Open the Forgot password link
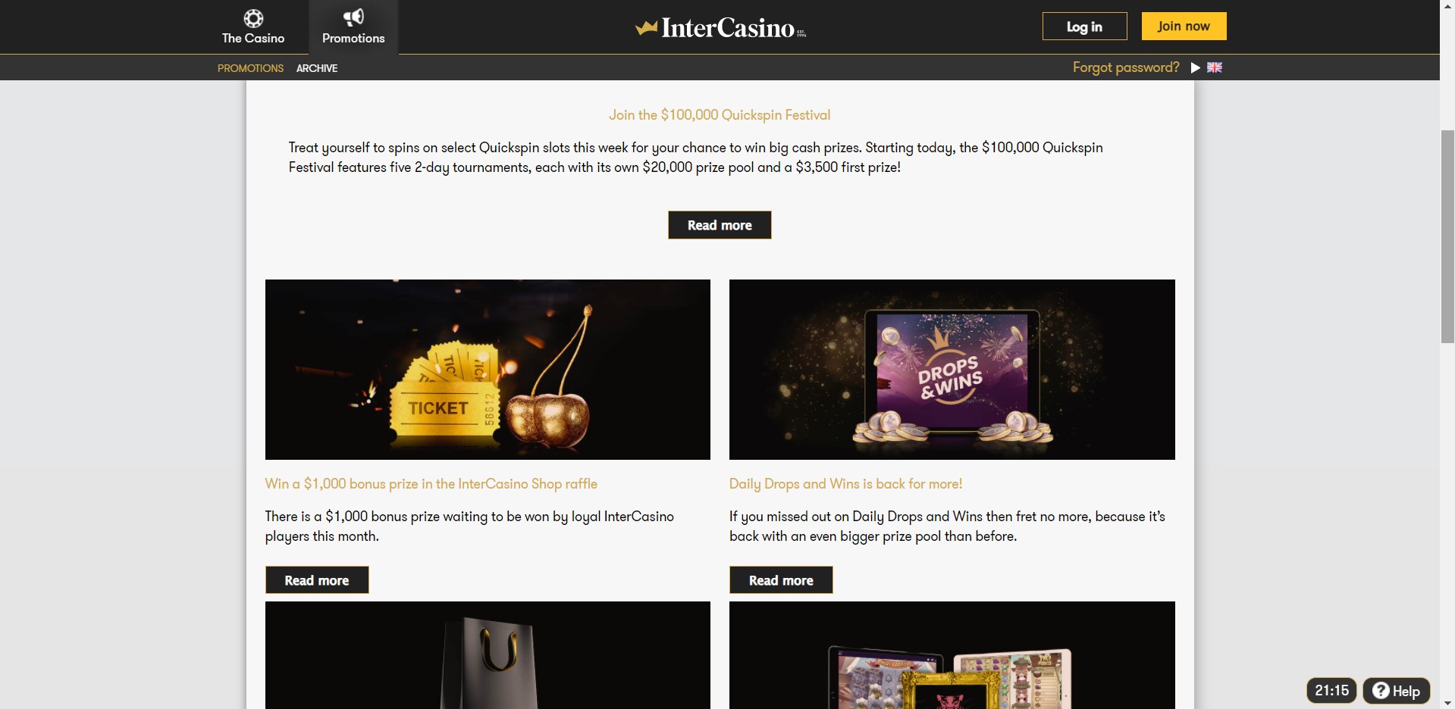 tap(1126, 67)
